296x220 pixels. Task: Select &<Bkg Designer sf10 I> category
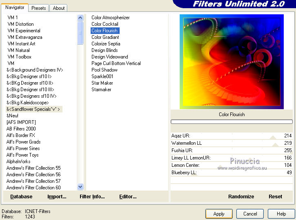pos(29,76)
